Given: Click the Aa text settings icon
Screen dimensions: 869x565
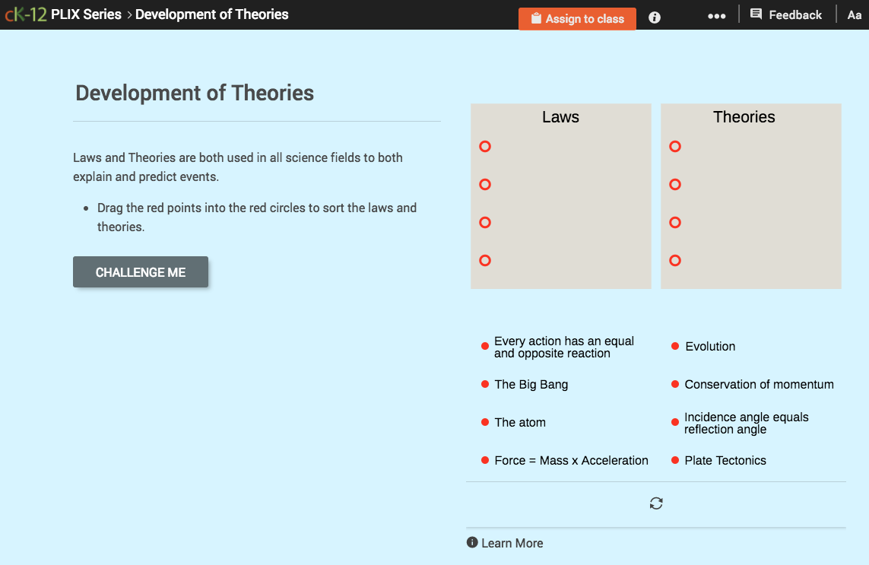Looking at the screenshot, I should pos(854,14).
